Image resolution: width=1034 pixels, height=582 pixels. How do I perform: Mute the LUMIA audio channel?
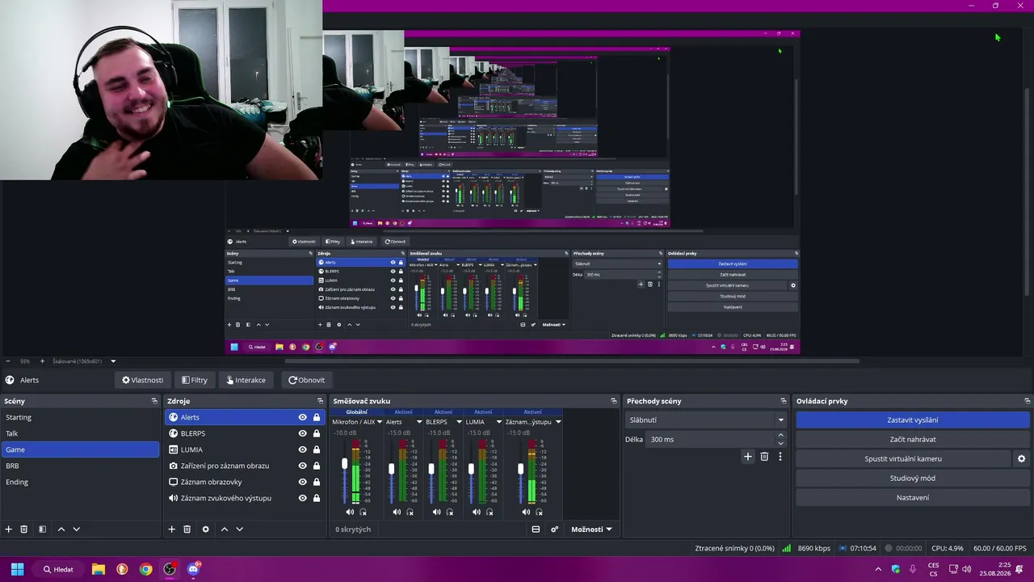tap(477, 512)
